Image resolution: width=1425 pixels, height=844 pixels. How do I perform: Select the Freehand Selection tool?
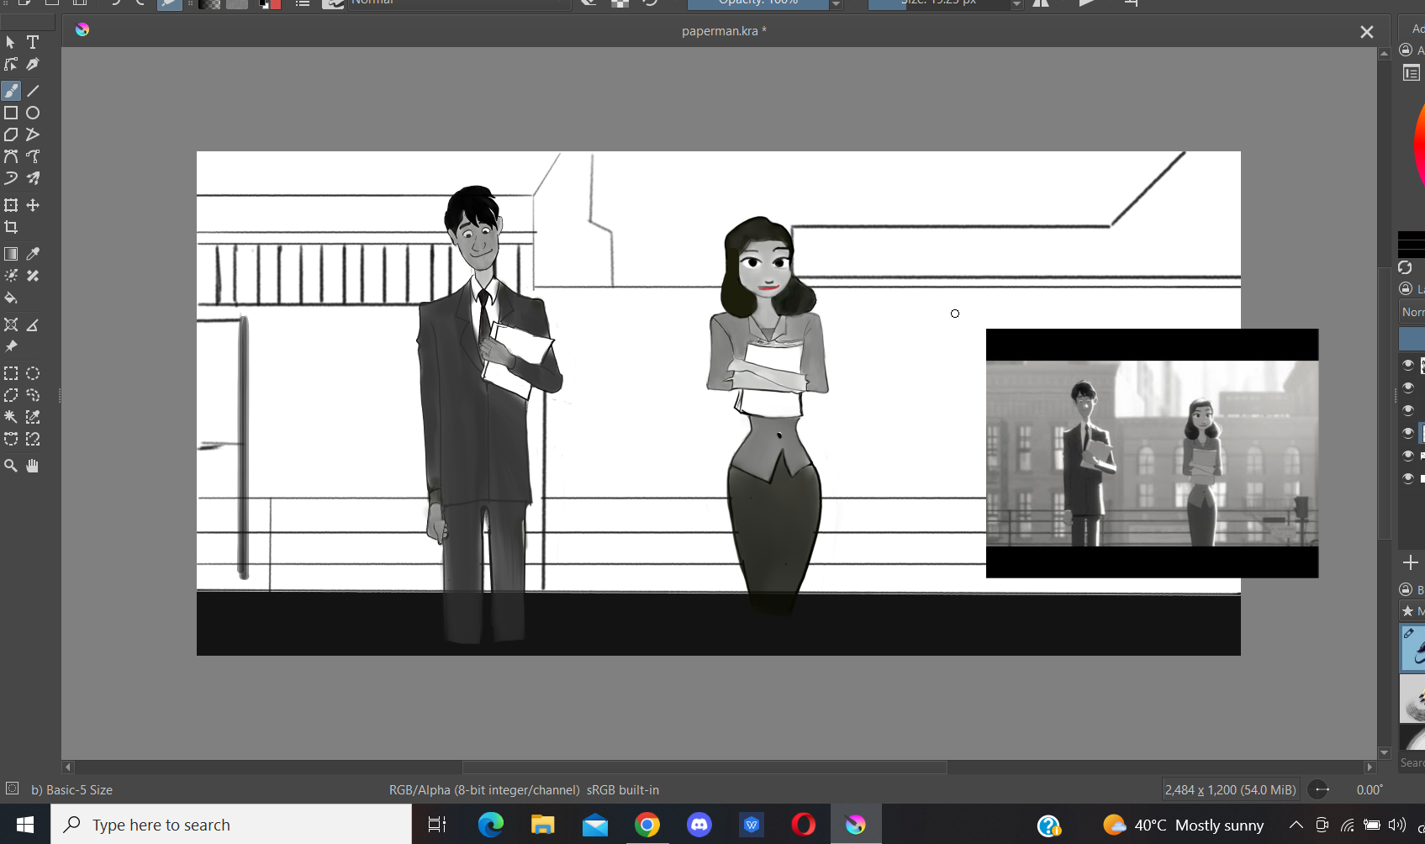[x=33, y=395]
